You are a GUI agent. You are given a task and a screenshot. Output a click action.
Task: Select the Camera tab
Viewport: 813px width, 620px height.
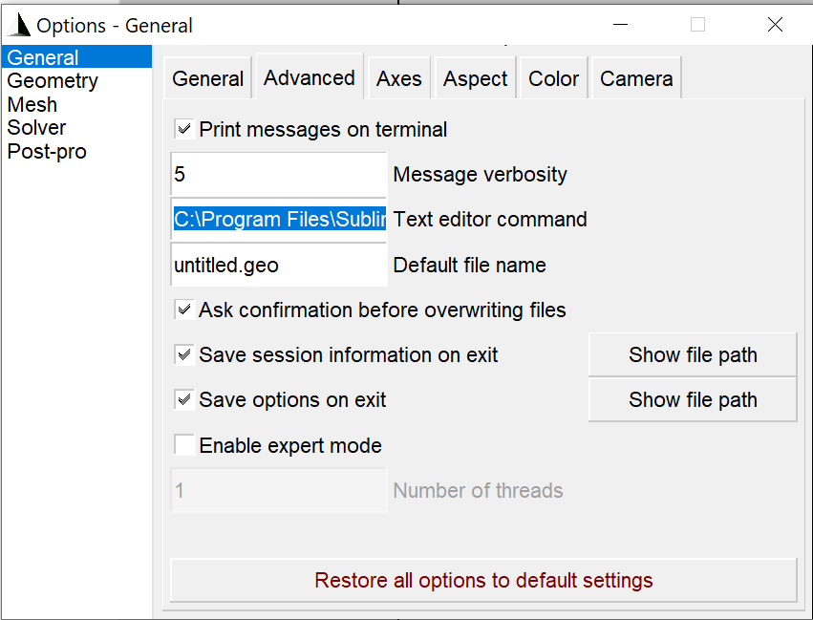(x=636, y=79)
